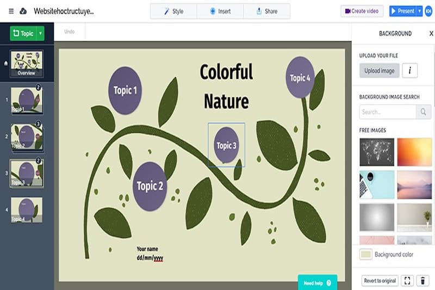Open the Background color swatch
Image resolution: width=435 pixels, height=290 pixels.
[x=366, y=254]
